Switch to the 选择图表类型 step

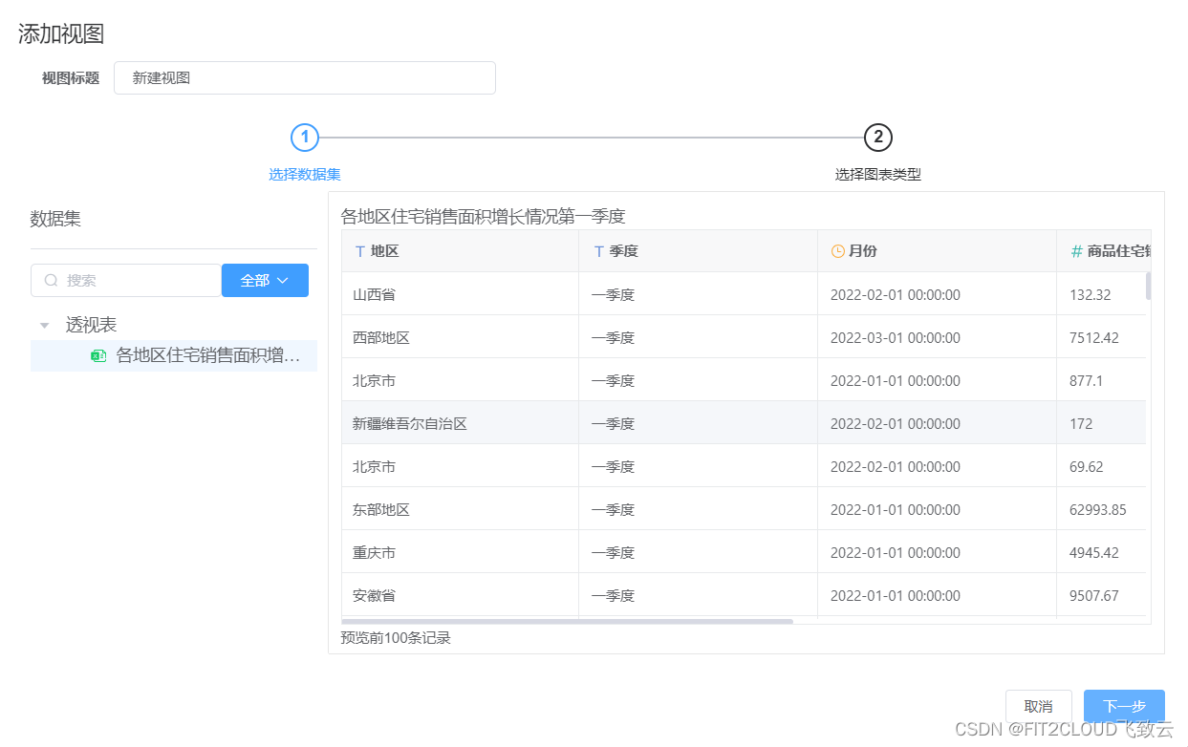pyautogui.click(x=878, y=174)
